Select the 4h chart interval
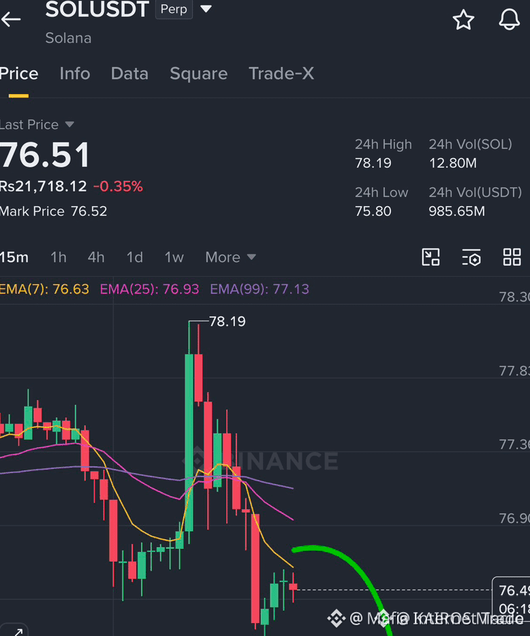Viewport: 530px width, 636px height. pyautogui.click(x=96, y=257)
